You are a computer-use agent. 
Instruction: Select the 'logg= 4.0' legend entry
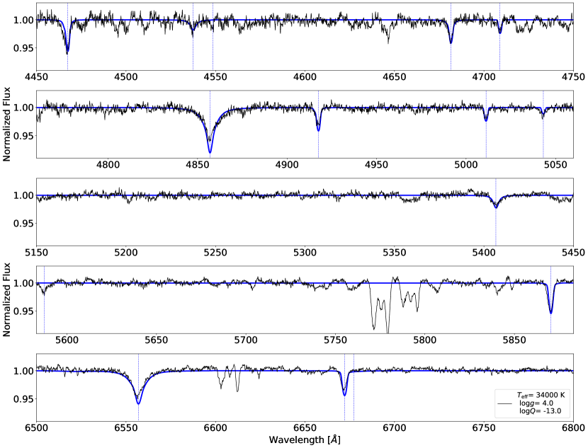point(536,403)
